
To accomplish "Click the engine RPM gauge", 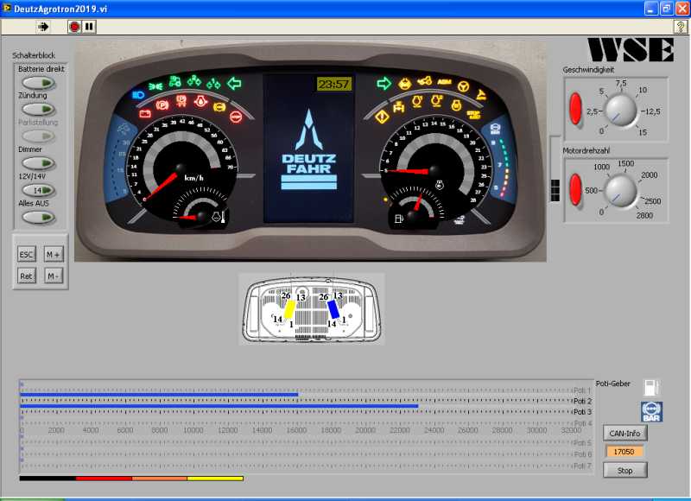I will 435,168.
